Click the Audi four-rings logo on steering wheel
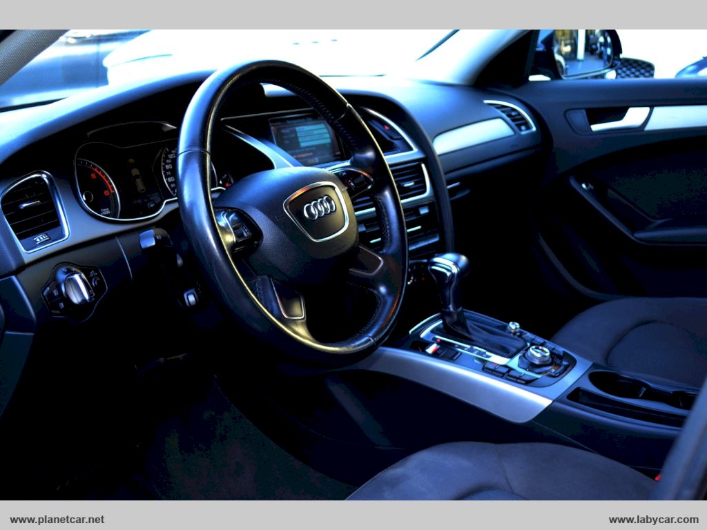 point(319,207)
